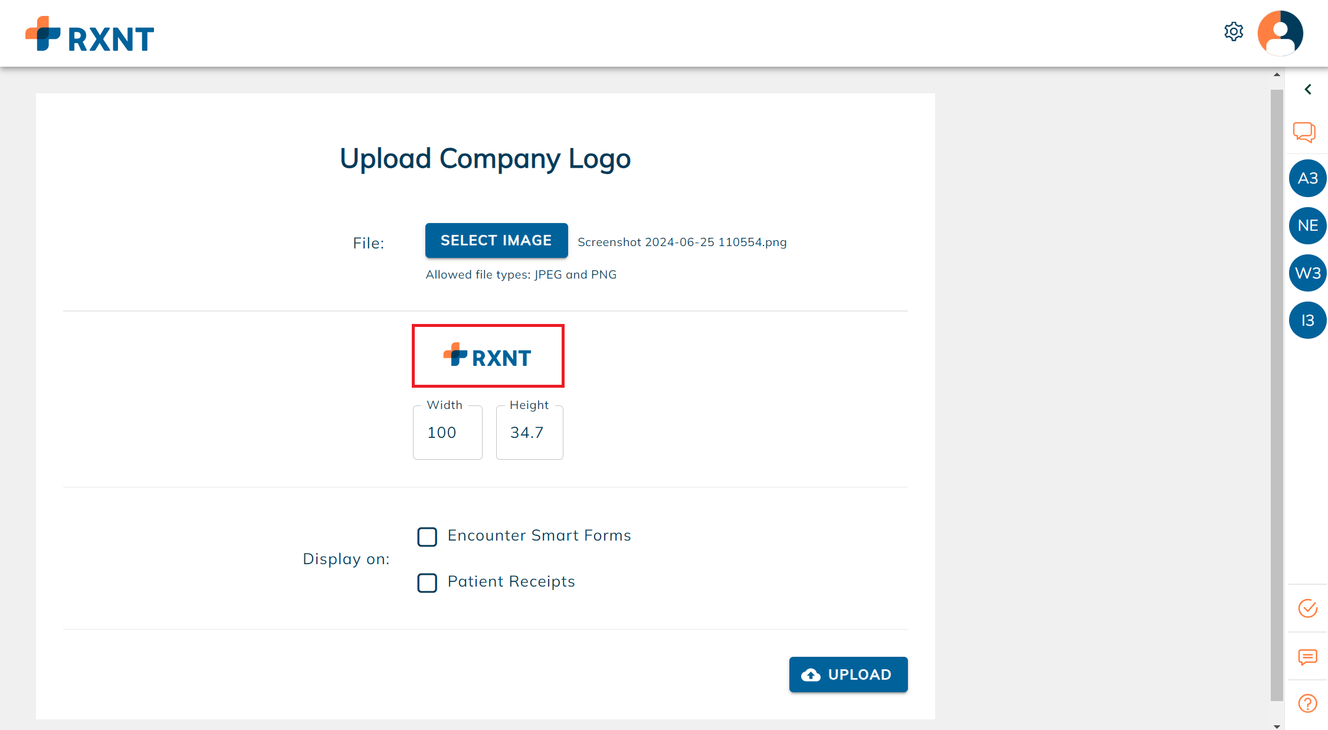
Task: Select the A3 sidebar badge
Action: point(1308,178)
